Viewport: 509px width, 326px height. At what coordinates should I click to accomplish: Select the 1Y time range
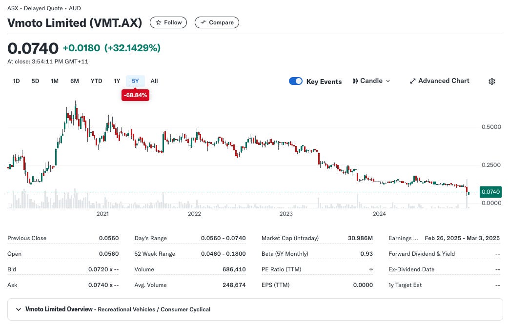[117, 81]
